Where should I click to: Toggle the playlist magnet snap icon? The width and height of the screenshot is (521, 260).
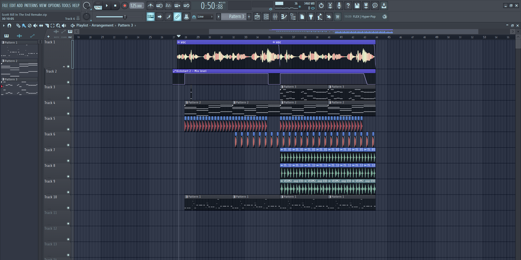10,26
